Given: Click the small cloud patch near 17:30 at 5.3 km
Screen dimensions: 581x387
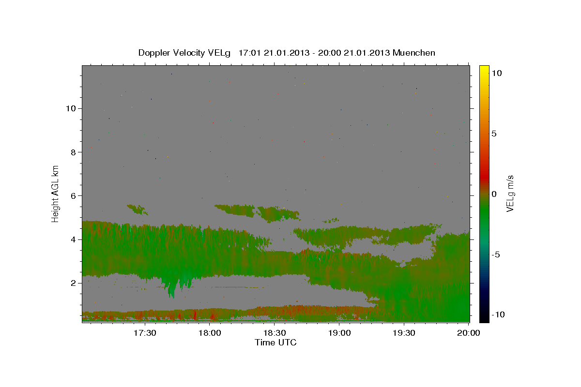Looking at the screenshot, I should pos(138,209).
